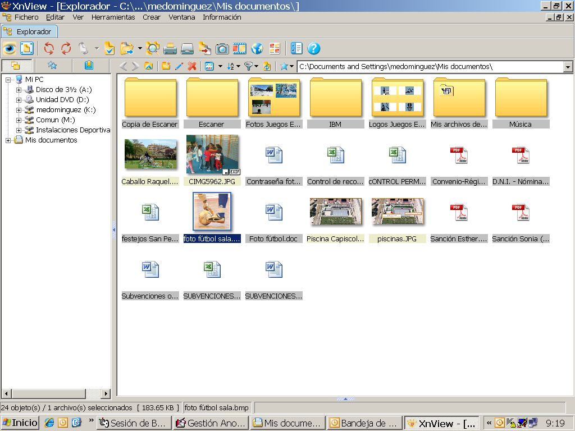Click the globe web page icon

[x=257, y=49]
